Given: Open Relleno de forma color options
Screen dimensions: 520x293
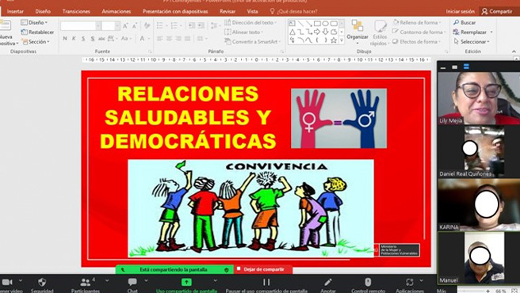Looking at the screenshot, I should pos(417,22).
